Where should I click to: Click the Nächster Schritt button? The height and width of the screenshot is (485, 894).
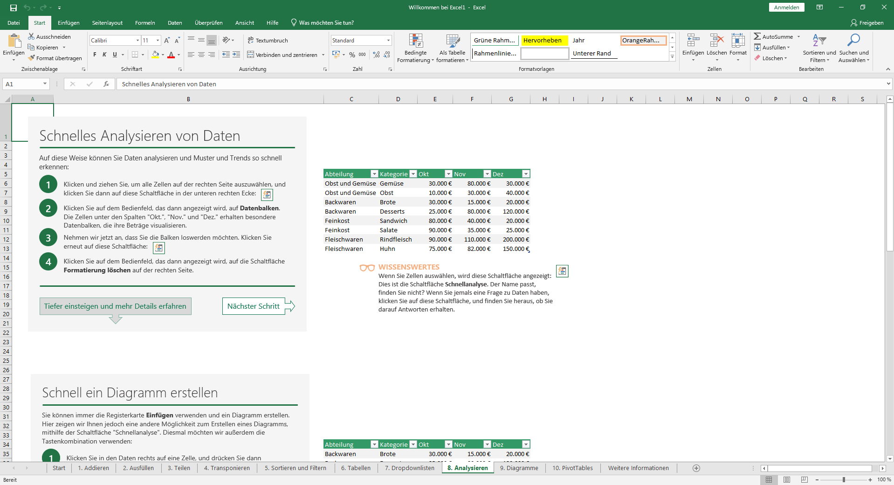(x=253, y=306)
